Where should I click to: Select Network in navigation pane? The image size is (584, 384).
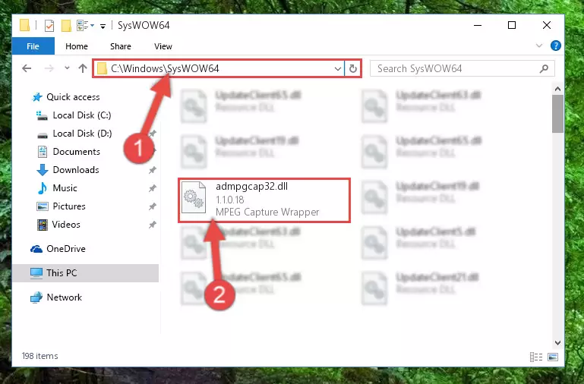click(x=64, y=297)
